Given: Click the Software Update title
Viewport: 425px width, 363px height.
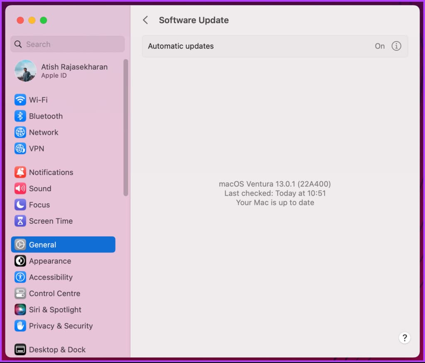Looking at the screenshot, I should pyautogui.click(x=194, y=20).
